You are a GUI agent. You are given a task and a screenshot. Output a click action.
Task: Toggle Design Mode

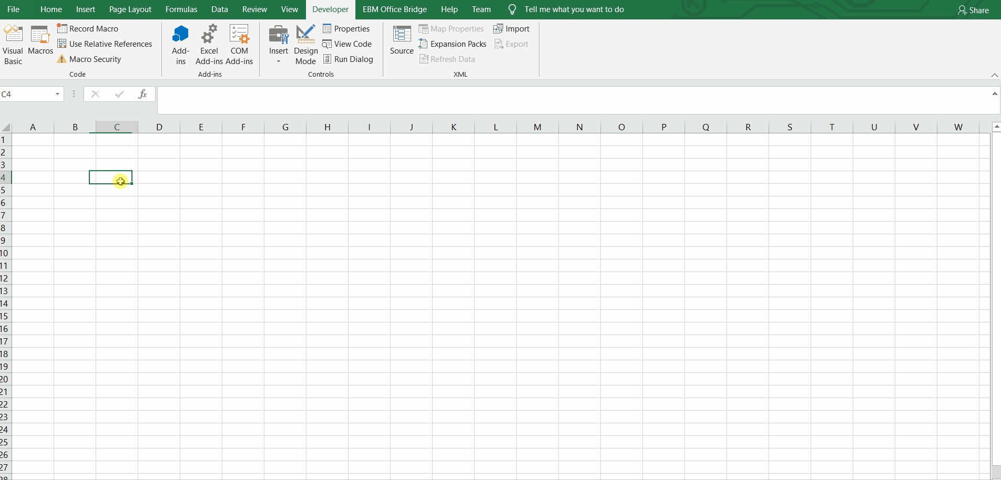pyautogui.click(x=305, y=44)
